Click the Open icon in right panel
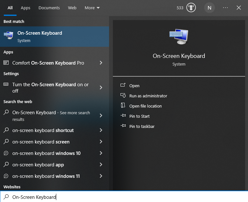Image resolution: width=248 pixels, height=202 pixels. 123,86
